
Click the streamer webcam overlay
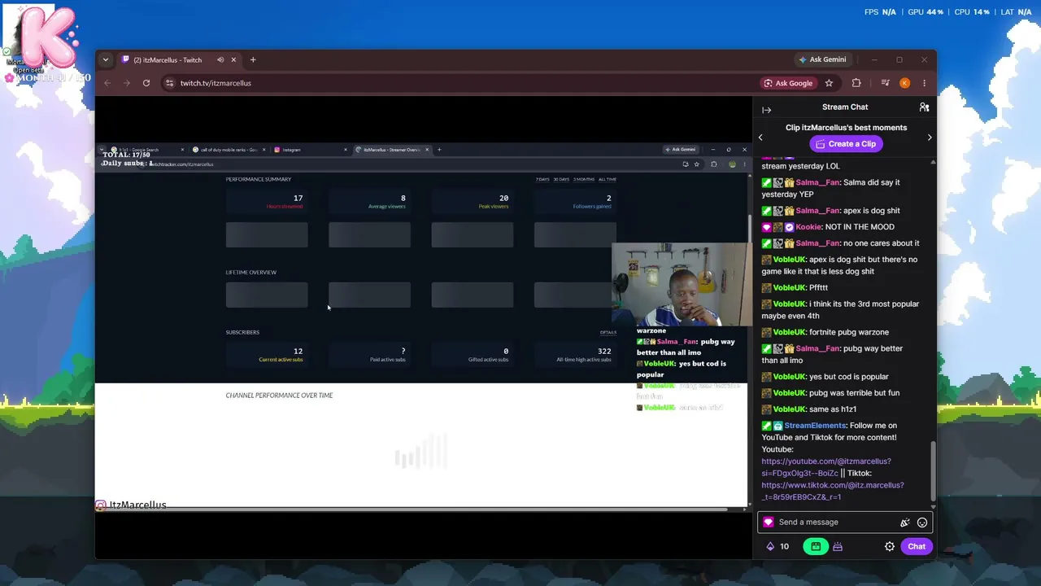(682, 284)
